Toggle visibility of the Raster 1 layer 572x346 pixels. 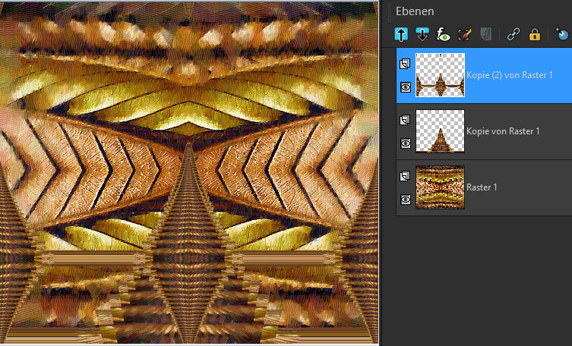[406, 200]
